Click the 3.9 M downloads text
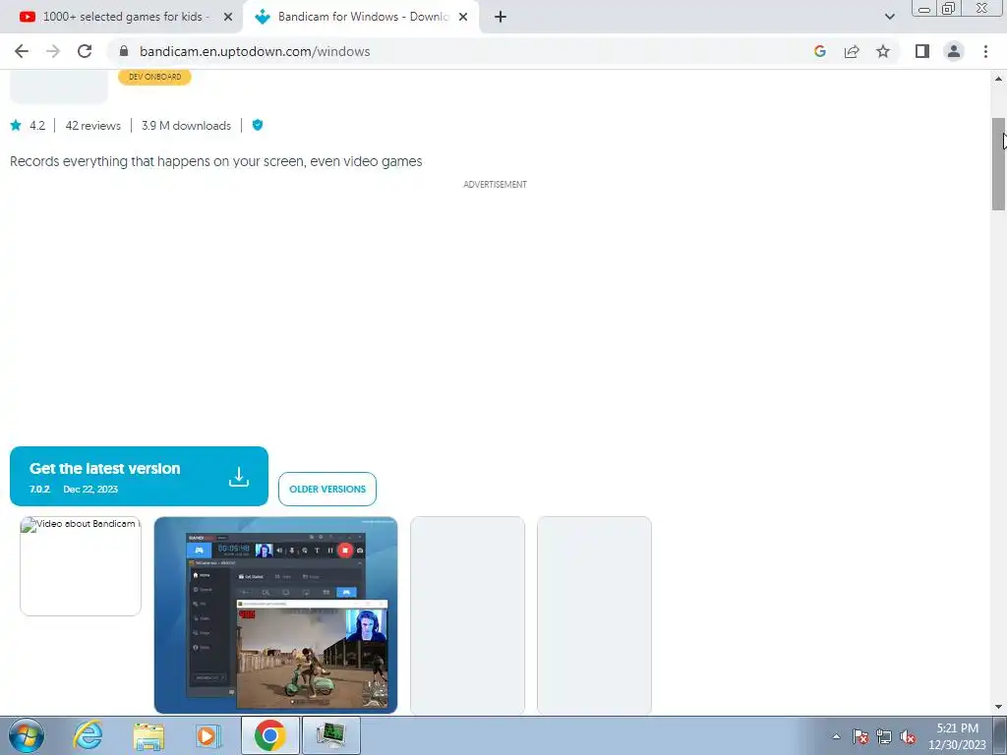The image size is (1007, 755). tap(186, 125)
